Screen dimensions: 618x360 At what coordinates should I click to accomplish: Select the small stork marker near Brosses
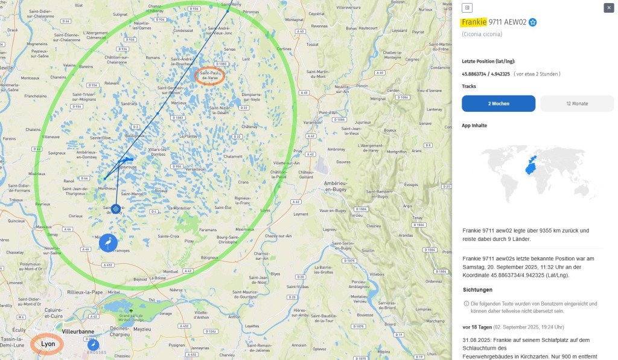[94, 344]
